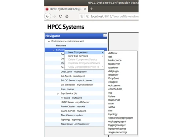Collapse the Navigator panel arrow button
Image resolution: width=183 pixels, height=137 pixels.
tap(105, 35)
